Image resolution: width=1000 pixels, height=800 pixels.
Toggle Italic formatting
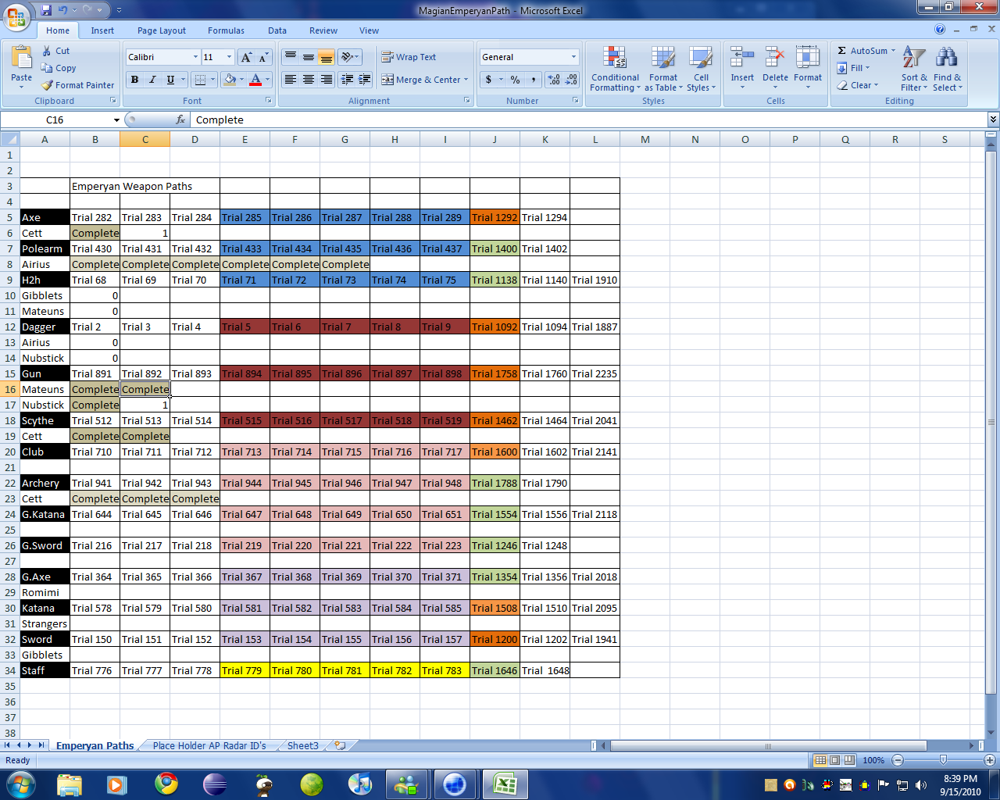(152, 80)
